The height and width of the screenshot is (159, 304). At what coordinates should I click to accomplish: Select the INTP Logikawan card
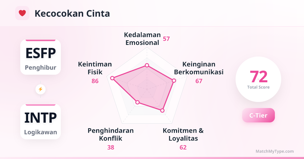tap(41, 122)
